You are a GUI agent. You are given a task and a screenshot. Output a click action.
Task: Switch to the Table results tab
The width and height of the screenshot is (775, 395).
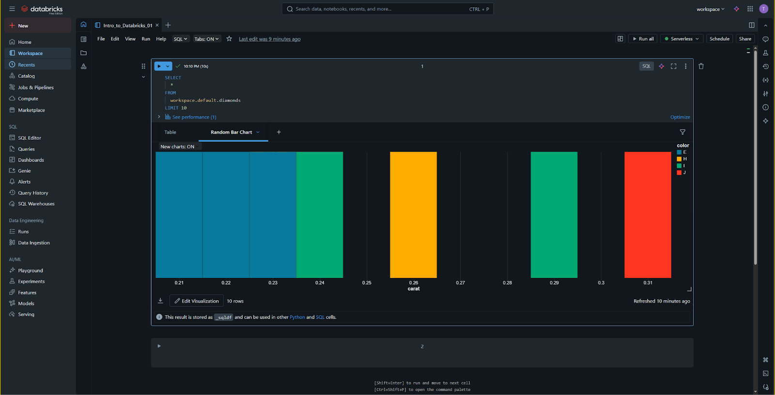tap(170, 132)
